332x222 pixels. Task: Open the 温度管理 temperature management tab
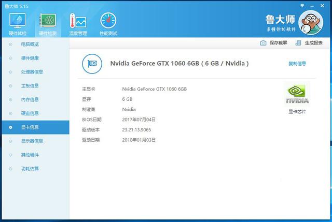coord(78,24)
